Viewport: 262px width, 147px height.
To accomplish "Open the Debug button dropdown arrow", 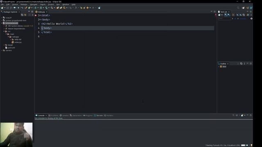I will pos(38,8).
